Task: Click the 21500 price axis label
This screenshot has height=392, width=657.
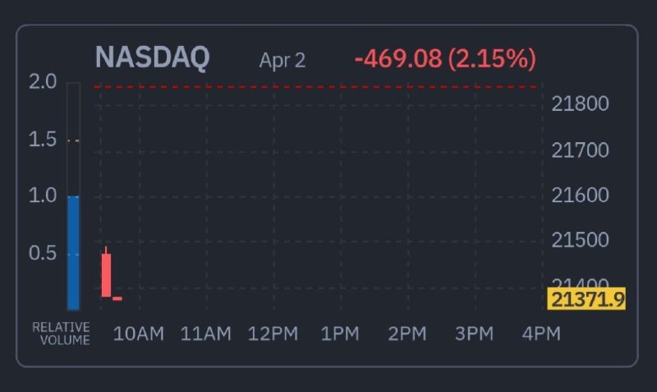Action: [x=580, y=240]
